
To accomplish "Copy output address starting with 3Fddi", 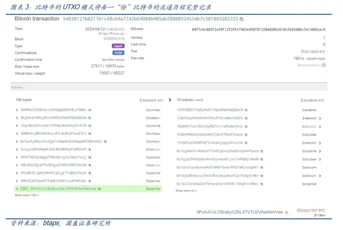I will pos(246,135).
